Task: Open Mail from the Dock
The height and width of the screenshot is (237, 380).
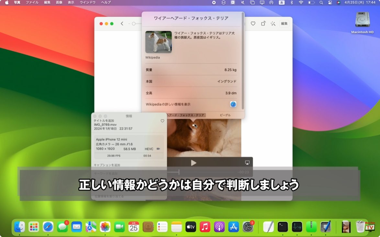Action: tap(77, 227)
